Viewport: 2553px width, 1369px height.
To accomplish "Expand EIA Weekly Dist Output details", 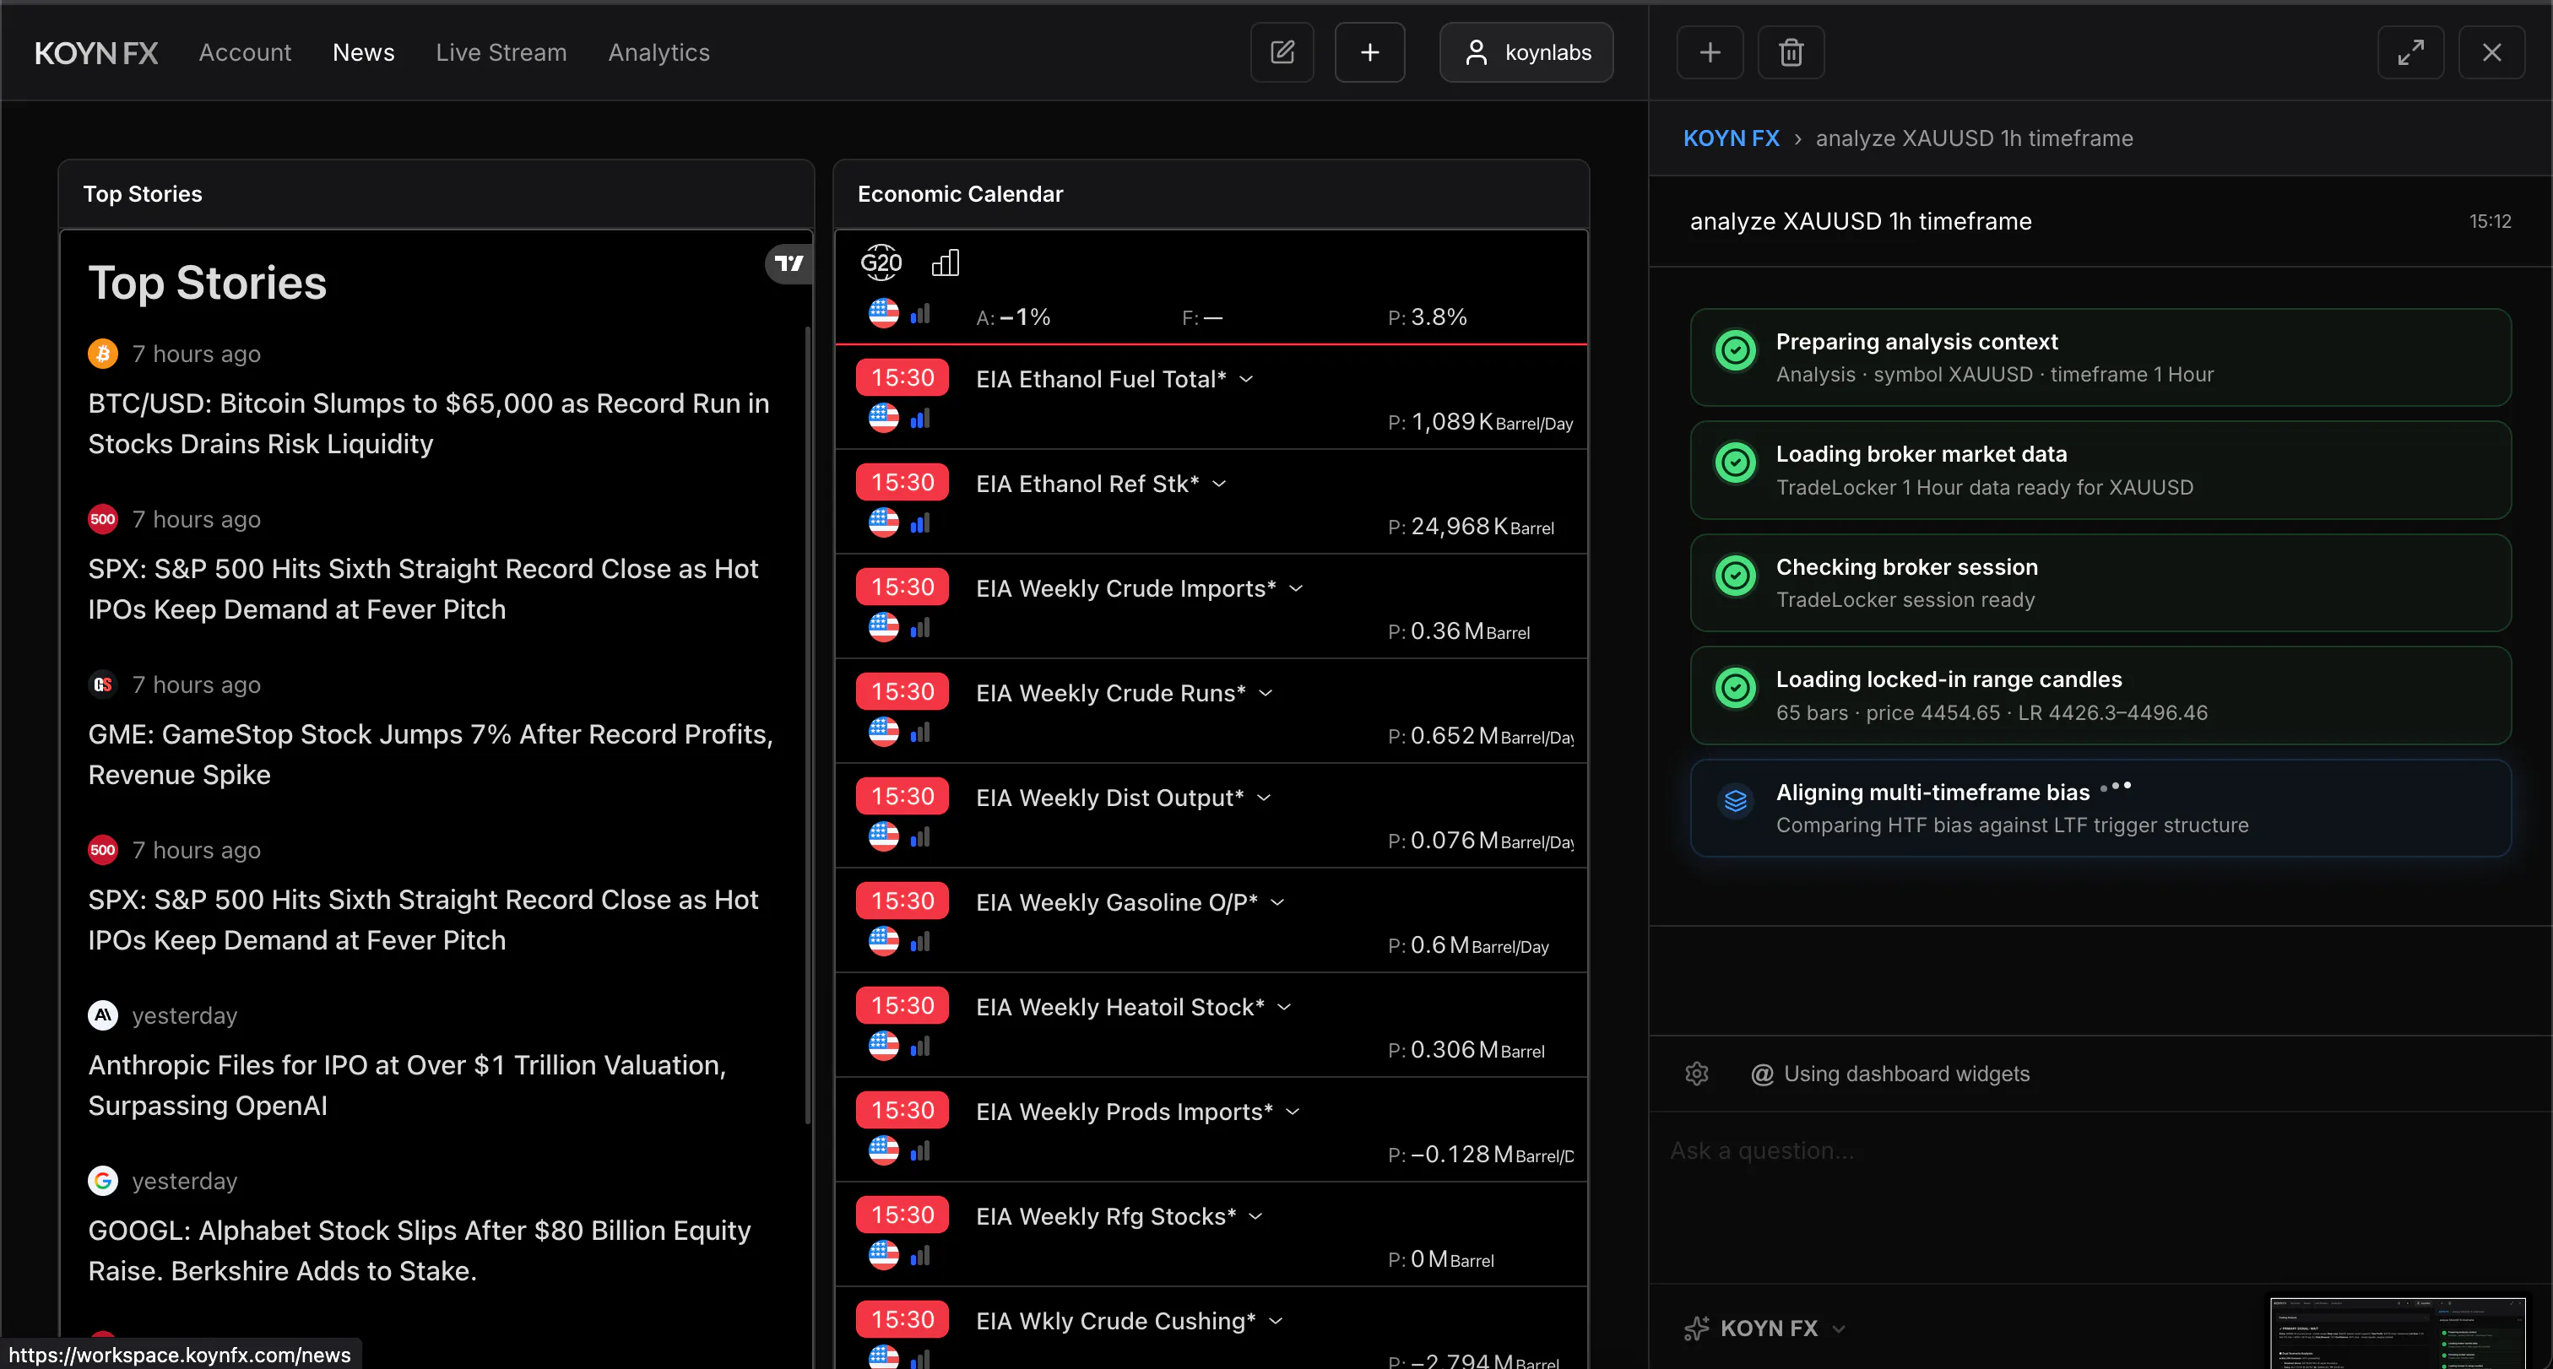I will (1264, 798).
